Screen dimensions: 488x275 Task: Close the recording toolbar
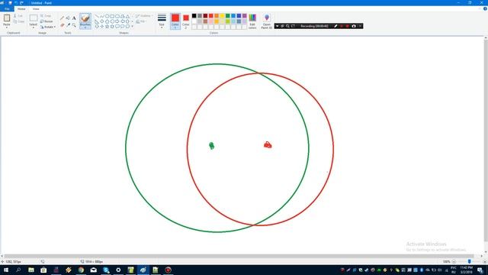(x=360, y=26)
